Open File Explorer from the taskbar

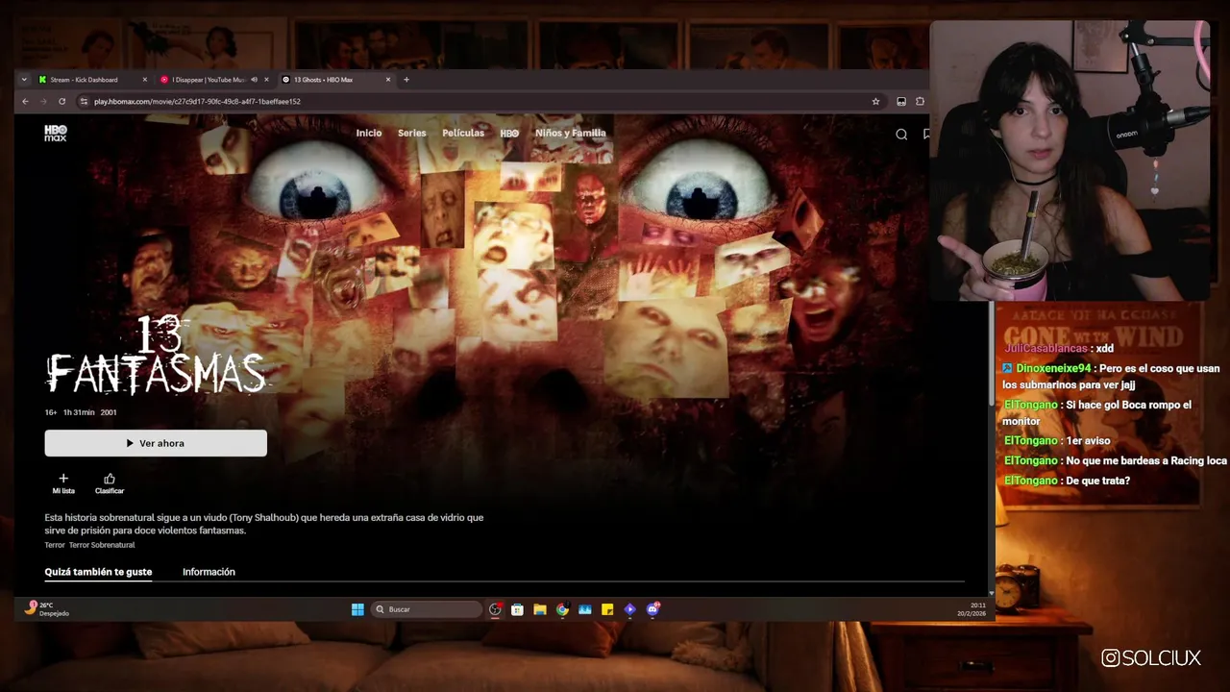[x=540, y=609]
